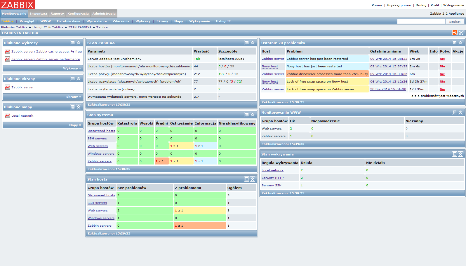
Task: Open the Konfiguracja main tab
Action: coord(78,13)
